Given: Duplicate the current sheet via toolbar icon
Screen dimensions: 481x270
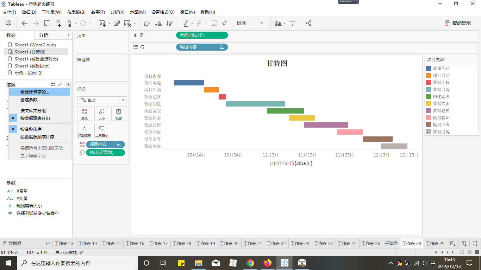Looking at the screenshot, I should 117,23.
